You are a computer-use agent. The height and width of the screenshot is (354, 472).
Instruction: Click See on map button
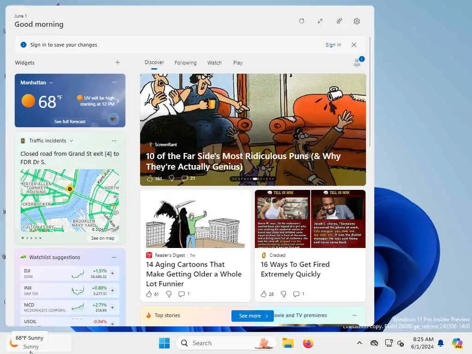point(103,238)
